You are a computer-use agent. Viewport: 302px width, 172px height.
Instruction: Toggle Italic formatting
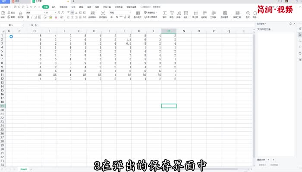32,18
